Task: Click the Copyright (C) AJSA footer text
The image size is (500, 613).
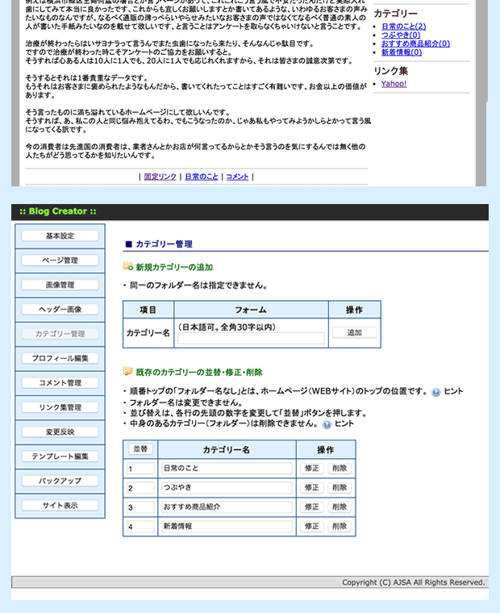Action: click(x=413, y=582)
